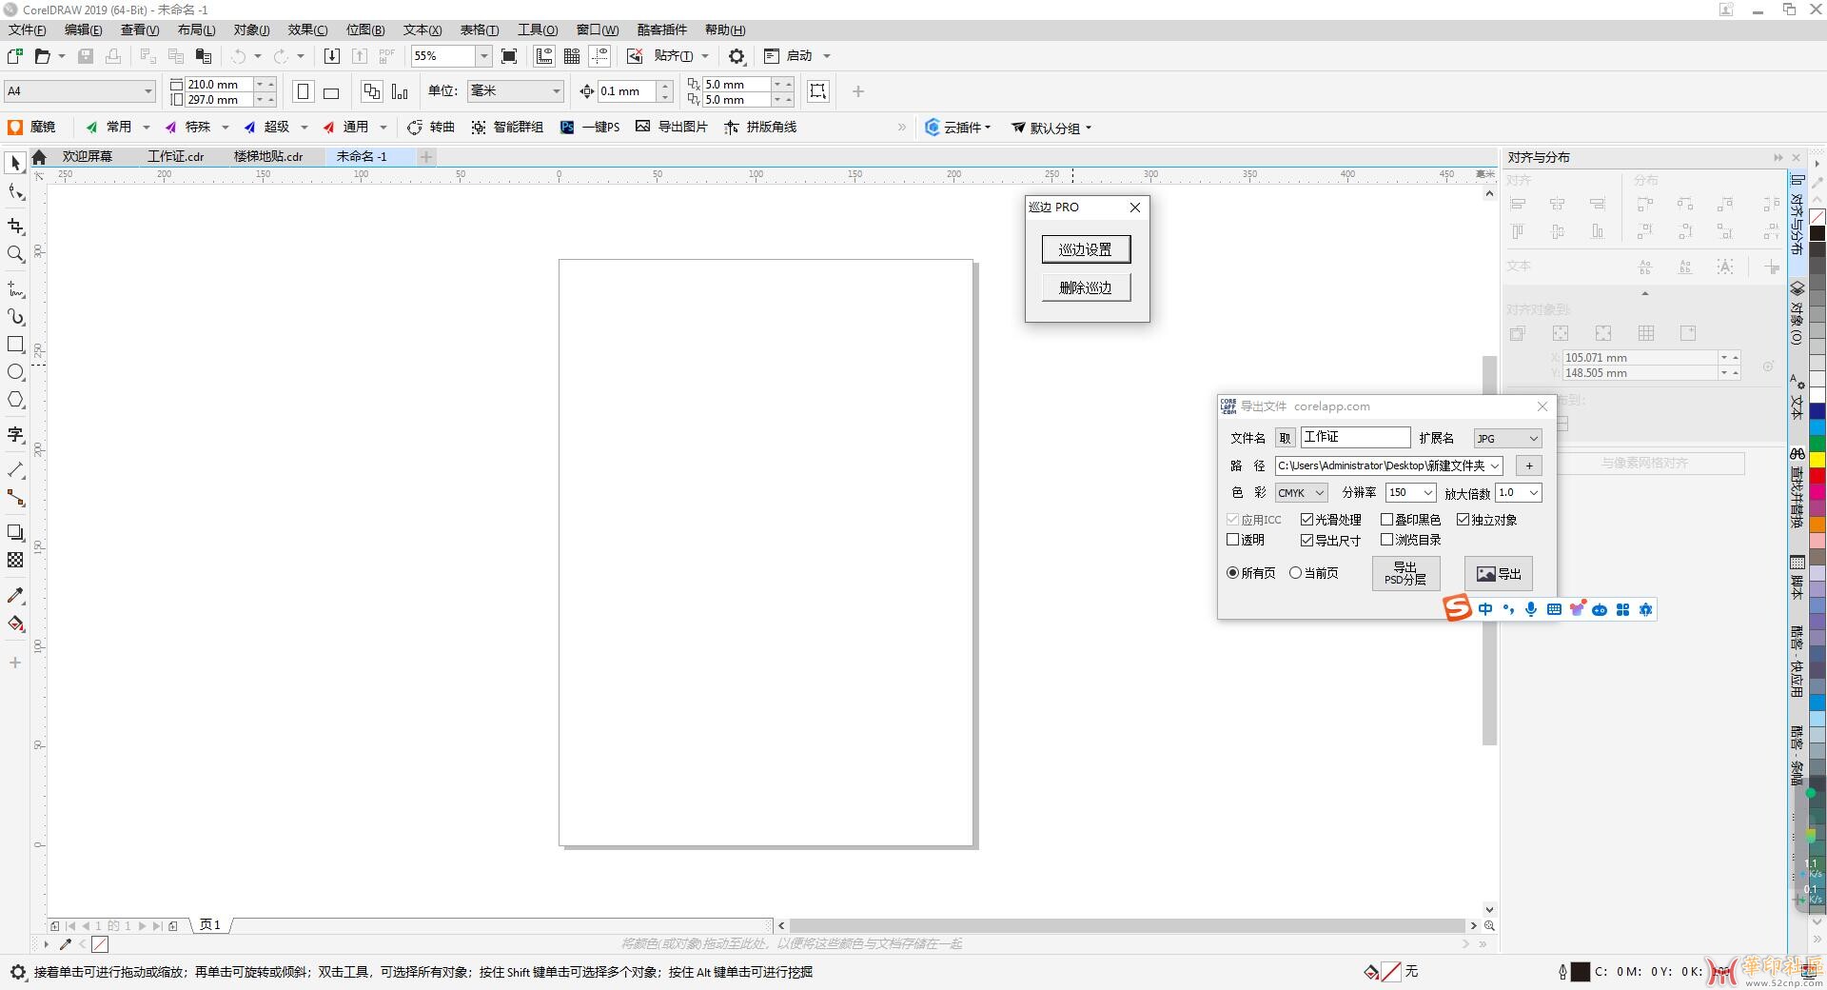Image resolution: width=1827 pixels, height=990 pixels.
Task: Click the full-screen preview icon
Action: click(x=509, y=56)
